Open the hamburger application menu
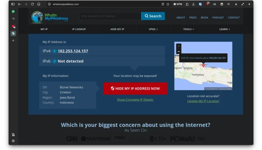 (228, 4)
